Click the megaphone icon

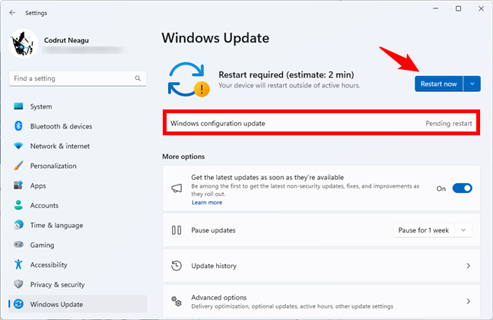177,188
